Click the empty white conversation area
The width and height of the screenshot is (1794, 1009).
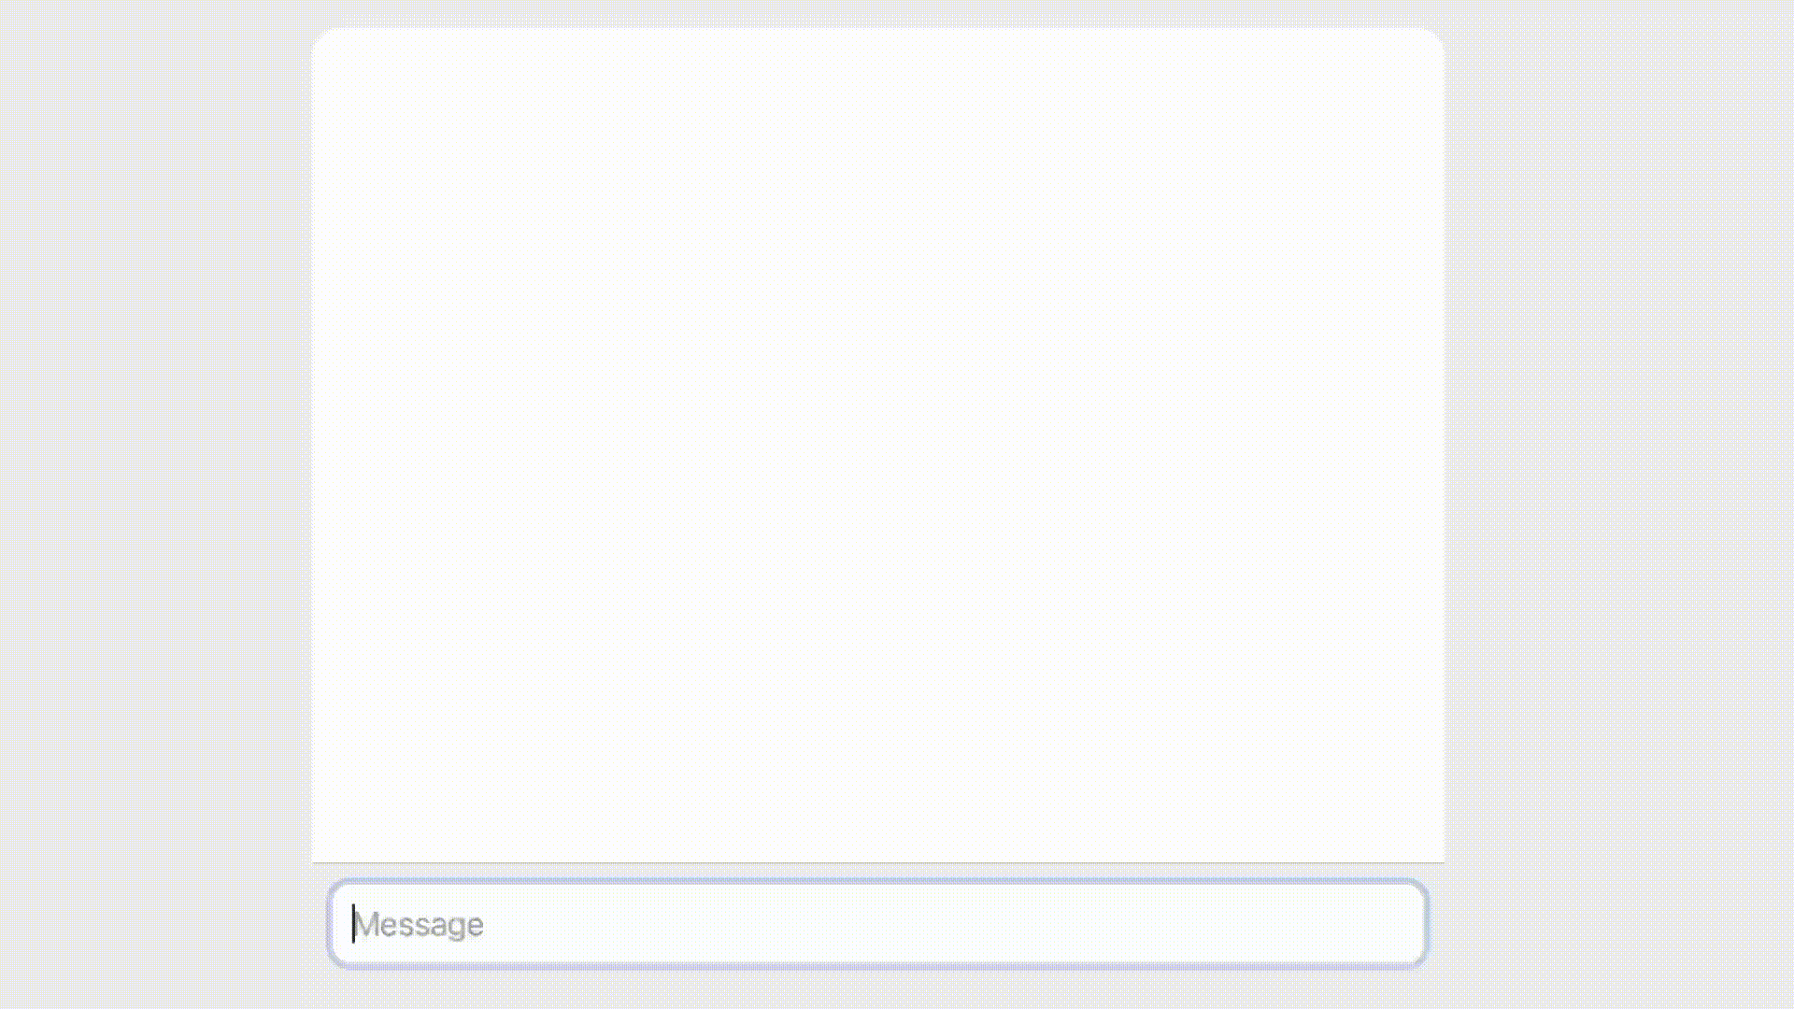(877, 445)
